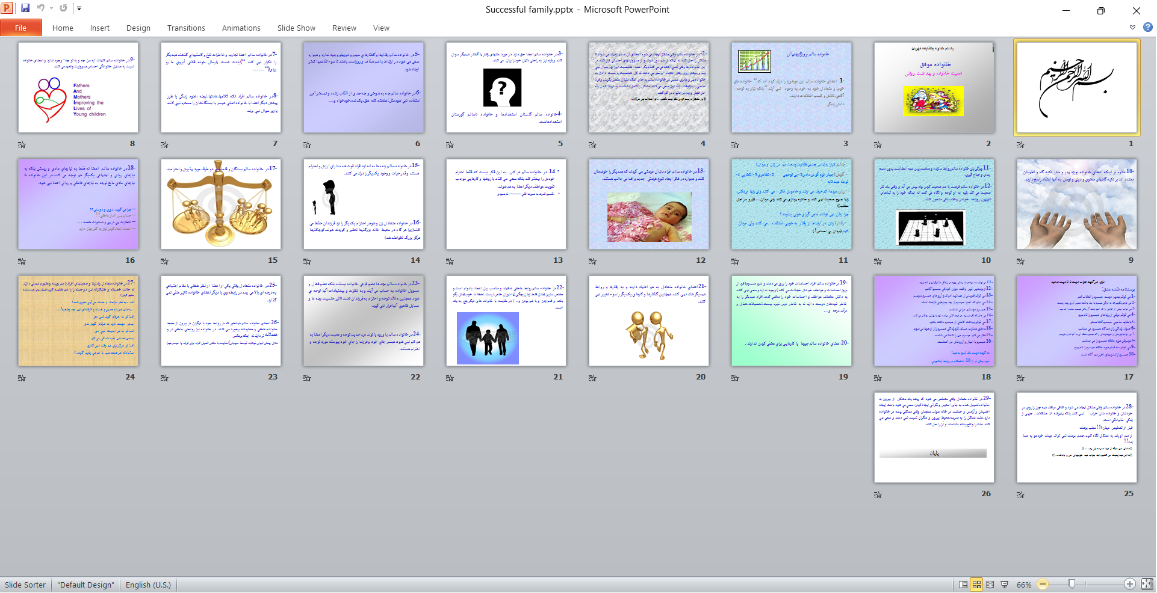Select final slide 26 thumbnail

[934, 437]
